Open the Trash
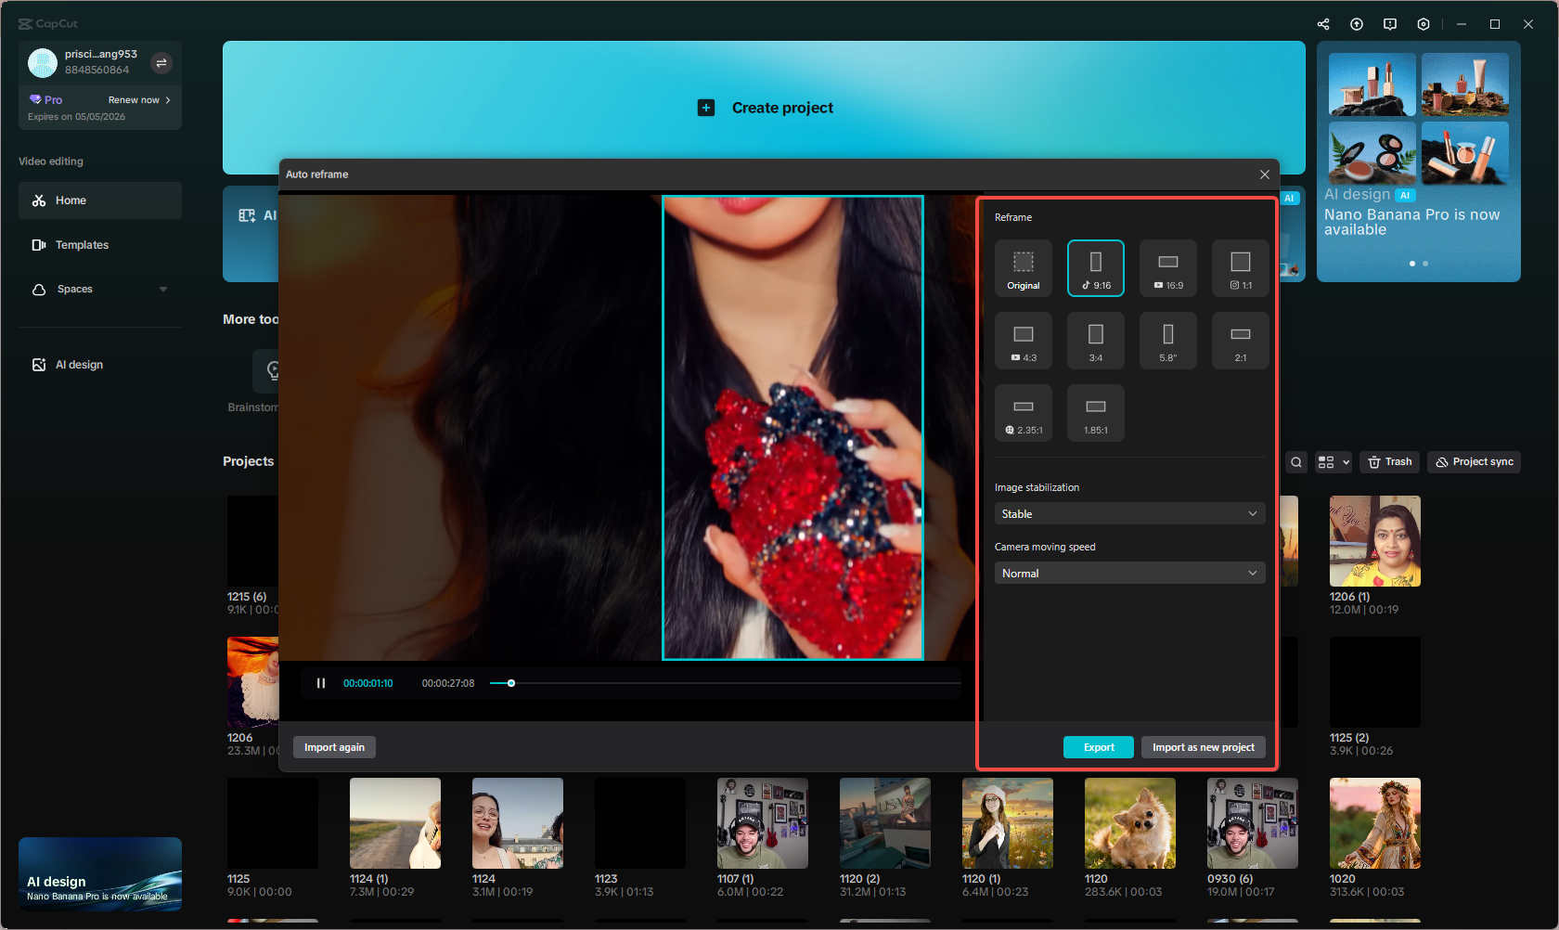This screenshot has height=930, width=1559. click(x=1390, y=462)
